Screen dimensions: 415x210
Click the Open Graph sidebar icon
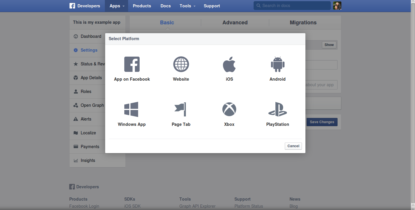point(75,105)
